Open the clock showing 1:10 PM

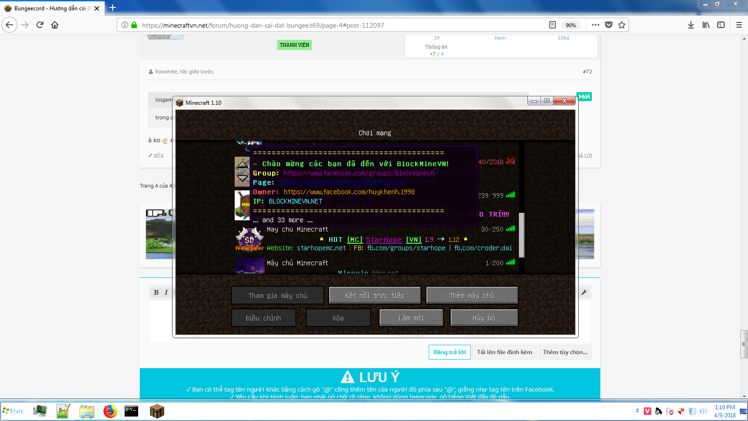click(x=725, y=411)
